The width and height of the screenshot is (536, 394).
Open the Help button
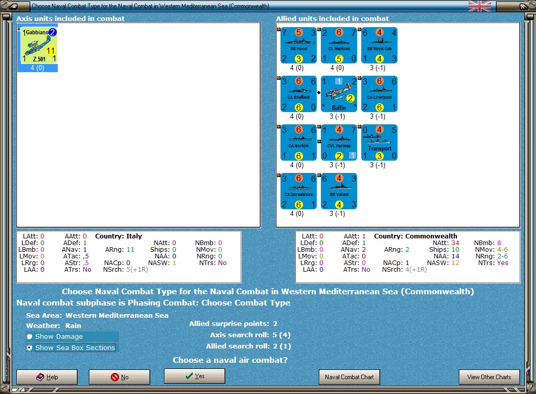pos(47,377)
